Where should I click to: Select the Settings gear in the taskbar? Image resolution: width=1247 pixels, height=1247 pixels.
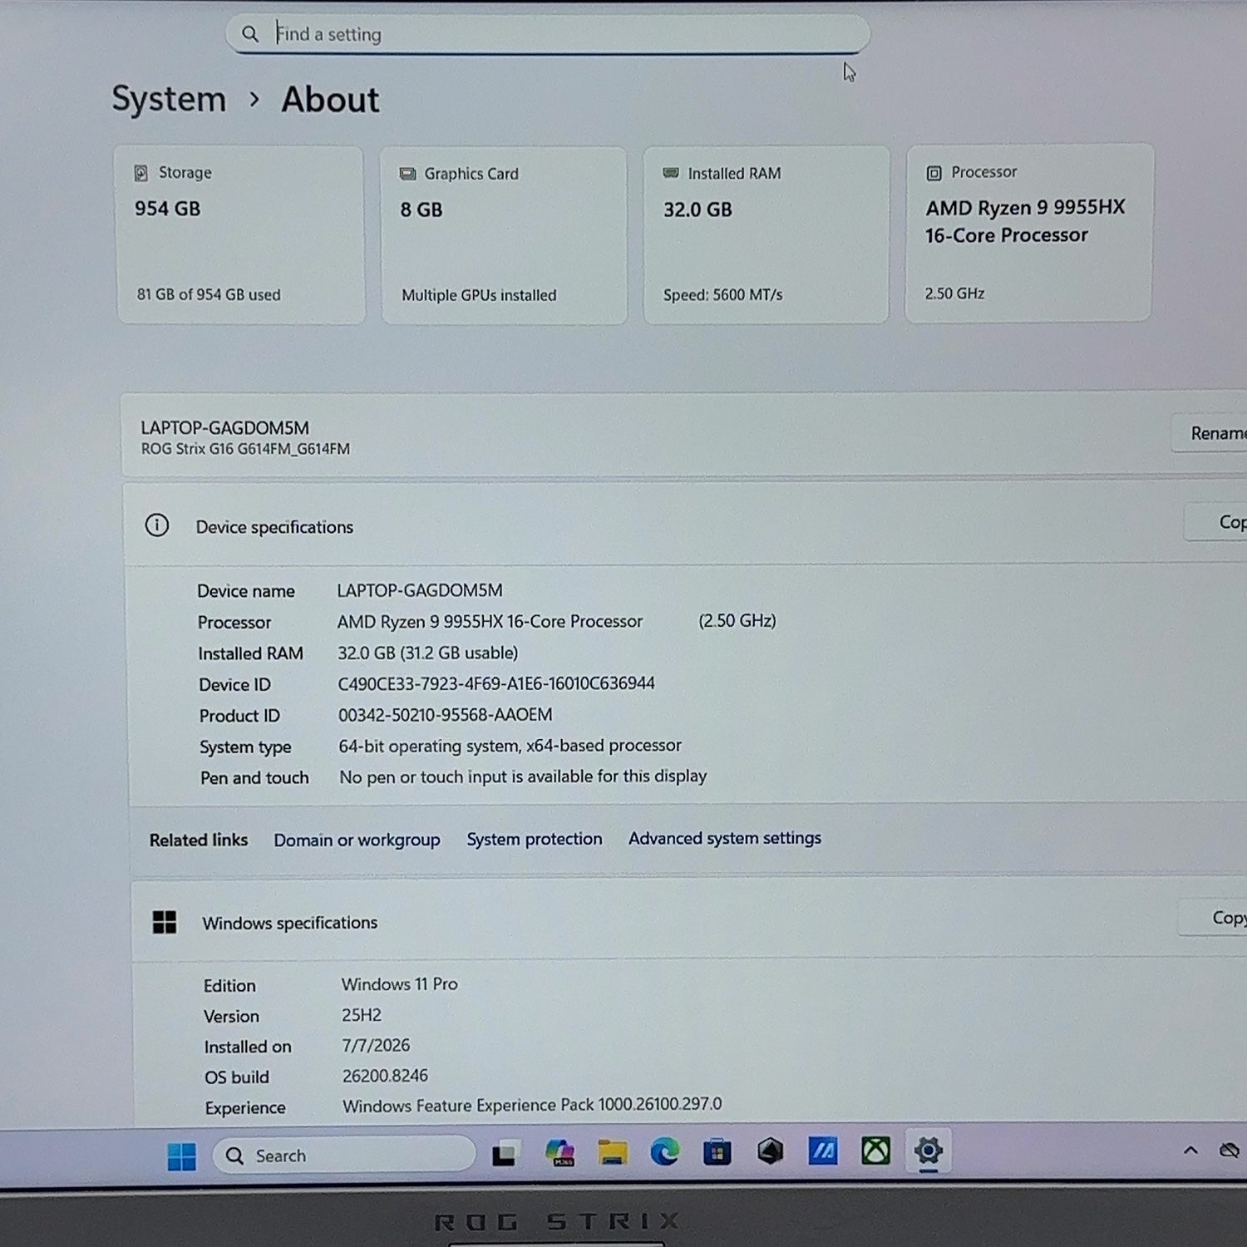928,1151
